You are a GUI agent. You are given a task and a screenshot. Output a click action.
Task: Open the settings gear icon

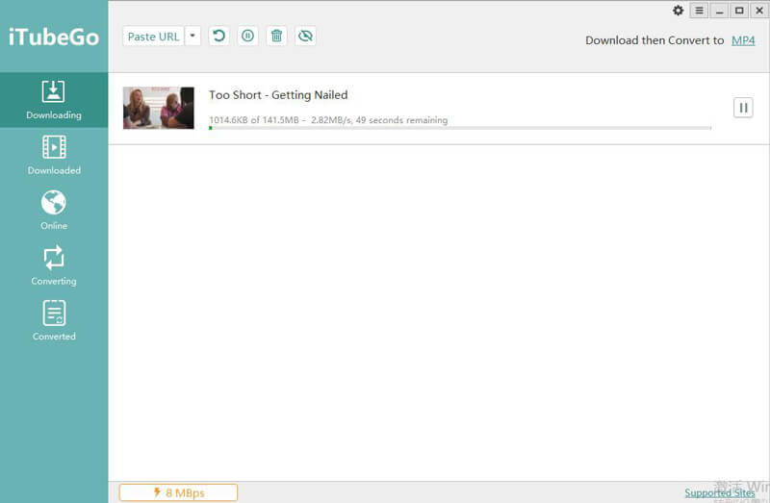pyautogui.click(x=678, y=11)
